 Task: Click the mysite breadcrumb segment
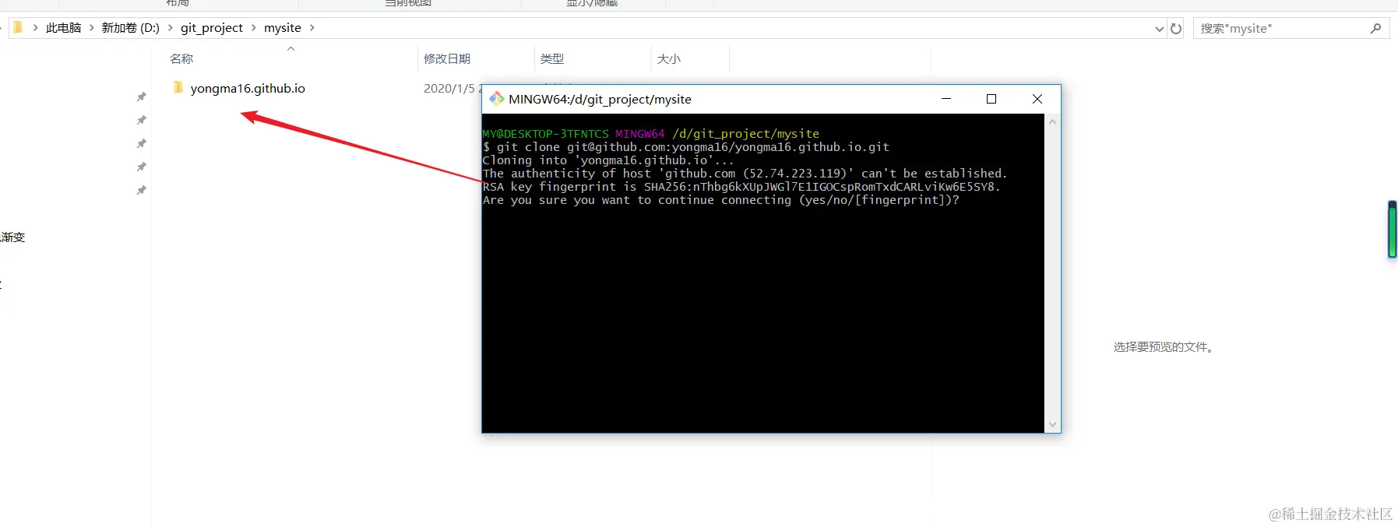(282, 28)
